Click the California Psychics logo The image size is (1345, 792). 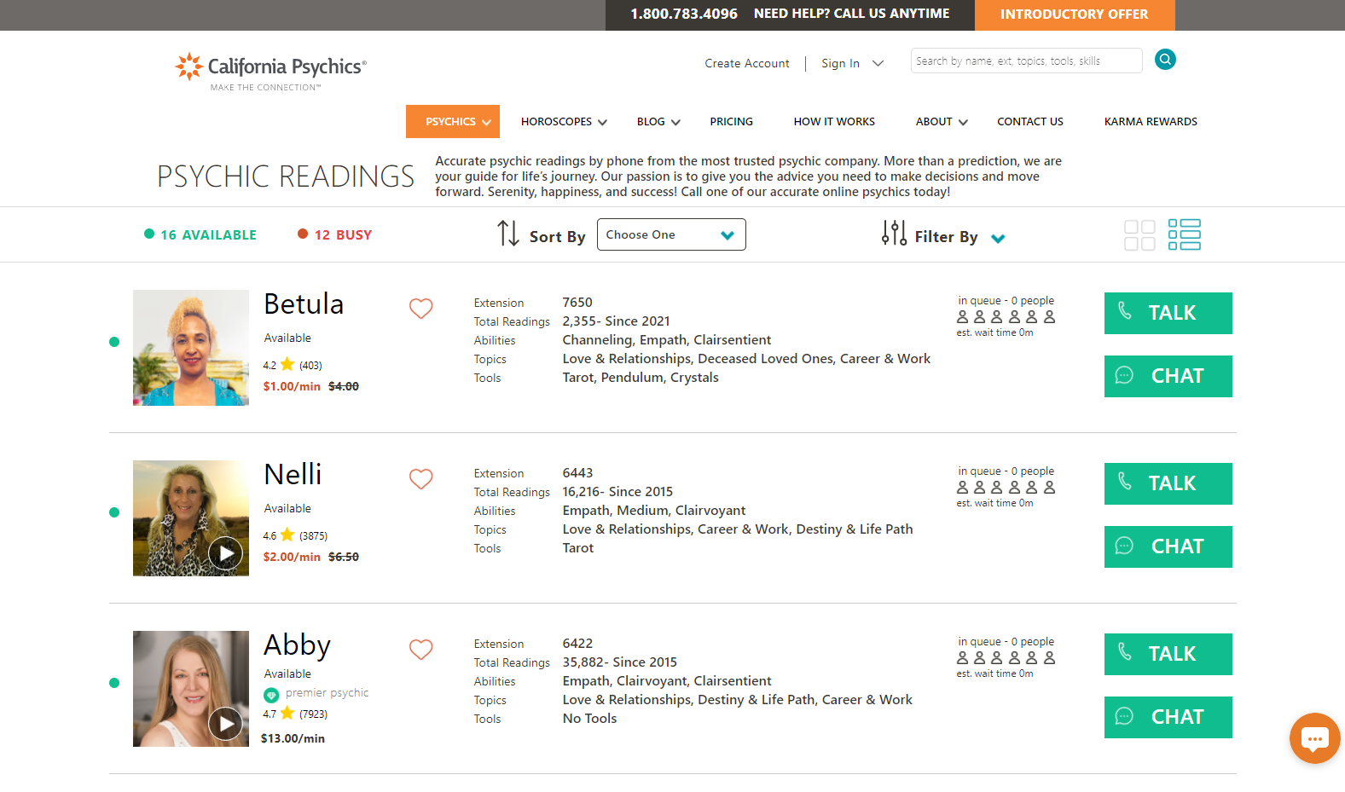coord(270,72)
